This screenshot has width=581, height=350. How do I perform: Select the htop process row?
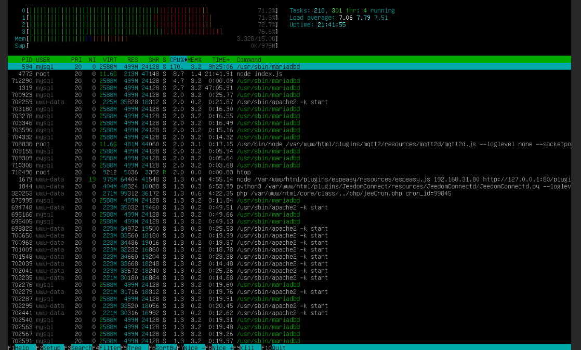coord(156,172)
